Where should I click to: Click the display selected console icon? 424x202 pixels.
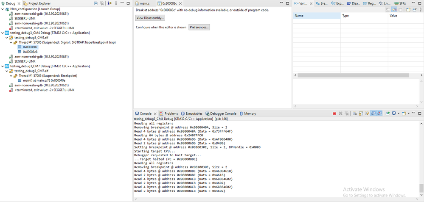[394, 113]
